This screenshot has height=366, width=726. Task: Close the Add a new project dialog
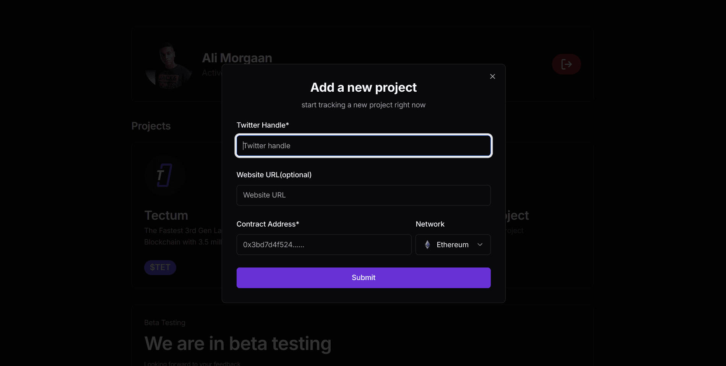(492, 76)
